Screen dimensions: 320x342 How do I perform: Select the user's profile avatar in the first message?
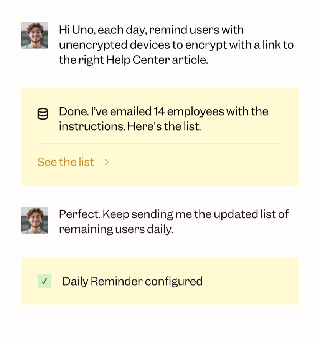35,35
